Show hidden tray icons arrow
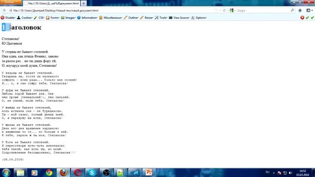 click(274, 173)
